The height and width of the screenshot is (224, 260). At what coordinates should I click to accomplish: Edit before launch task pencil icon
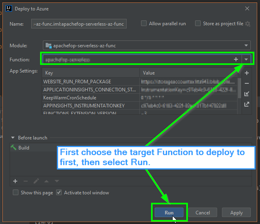tap(36, 181)
